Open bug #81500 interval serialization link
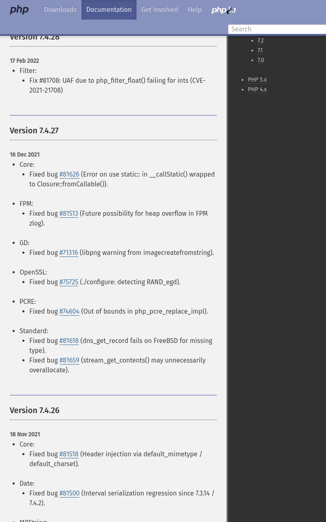The height and width of the screenshot is (522, 326). 69,493
